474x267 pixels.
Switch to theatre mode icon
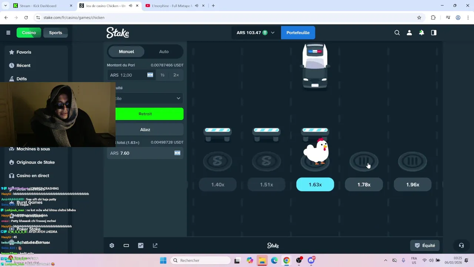coord(126,245)
